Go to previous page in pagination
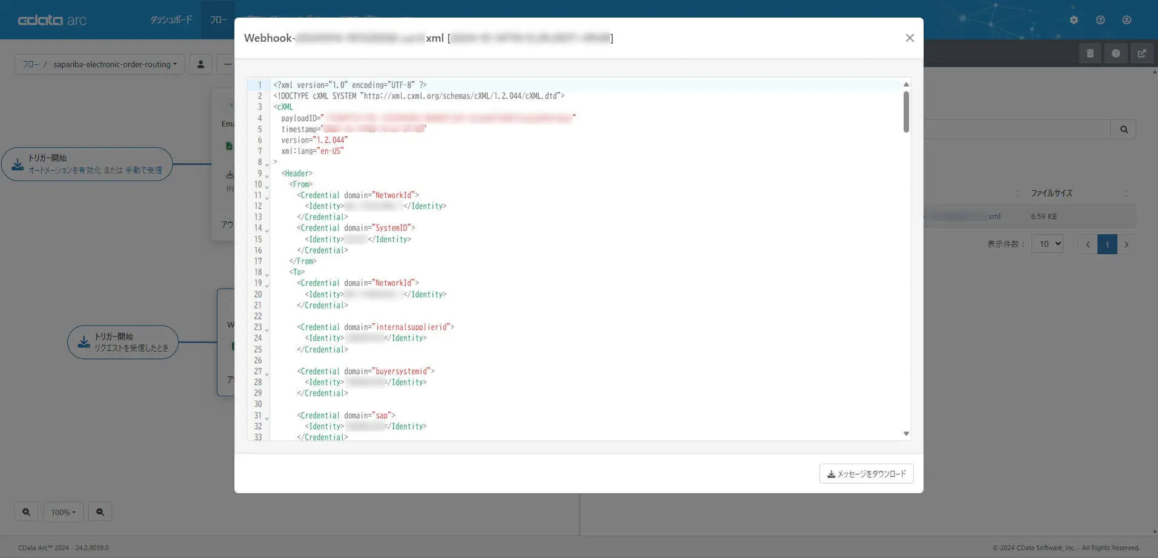Image resolution: width=1158 pixels, height=558 pixels. point(1088,245)
